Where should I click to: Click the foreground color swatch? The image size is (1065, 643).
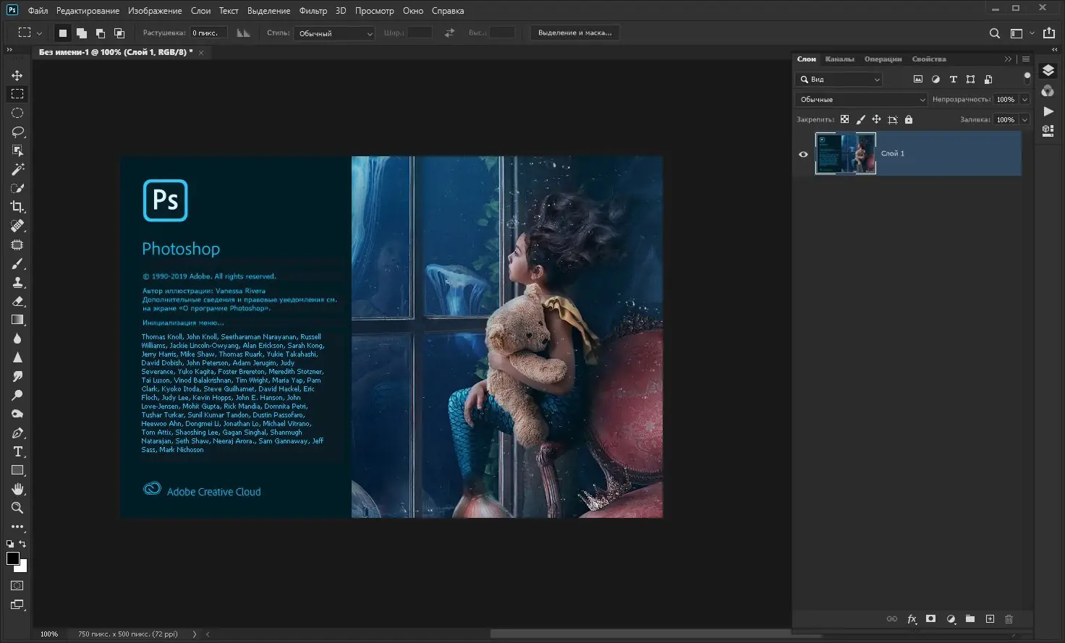pyautogui.click(x=13, y=558)
